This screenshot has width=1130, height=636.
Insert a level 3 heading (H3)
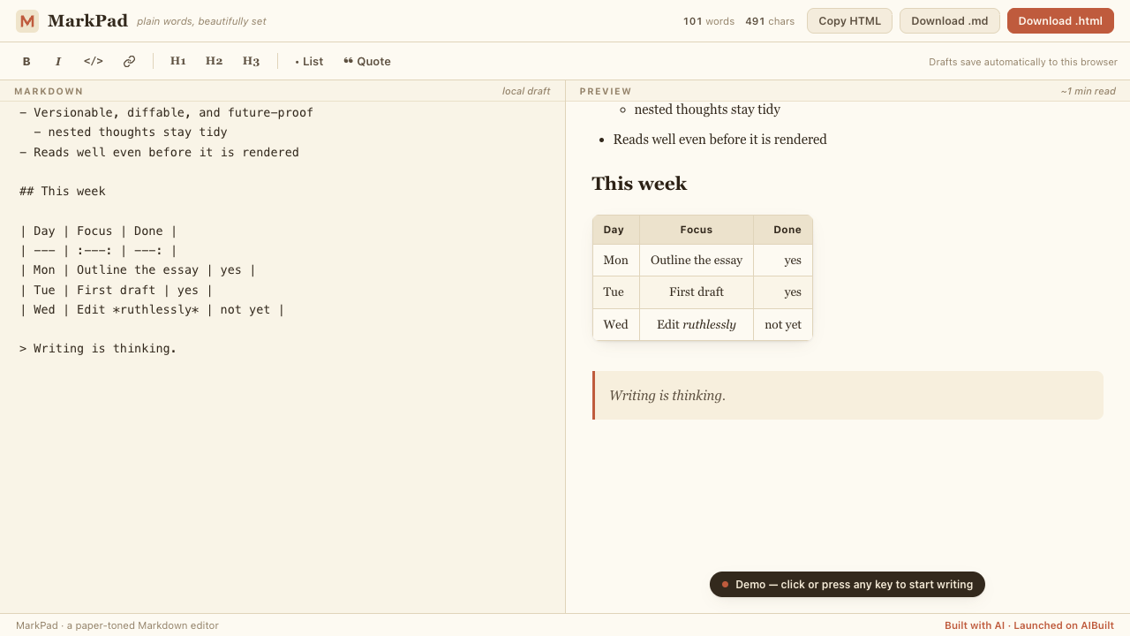[x=252, y=61]
